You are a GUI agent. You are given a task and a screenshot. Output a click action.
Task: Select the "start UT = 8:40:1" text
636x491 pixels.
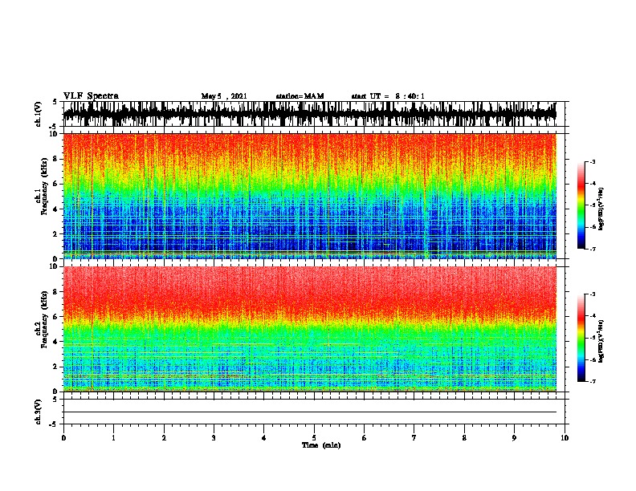click(x=388, y=96)
